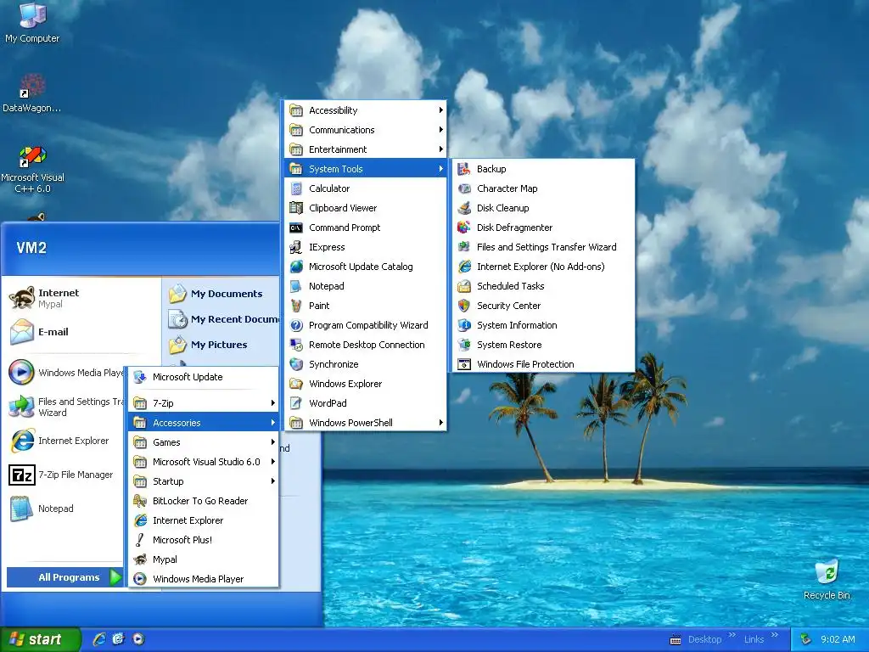Click the Remote Desktop Connection icon

click(x=296, y=345)
